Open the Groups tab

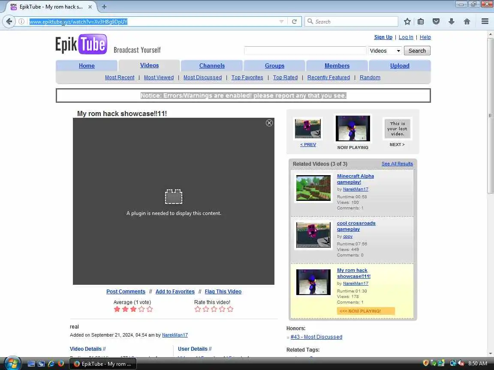(x=274, y=66)
